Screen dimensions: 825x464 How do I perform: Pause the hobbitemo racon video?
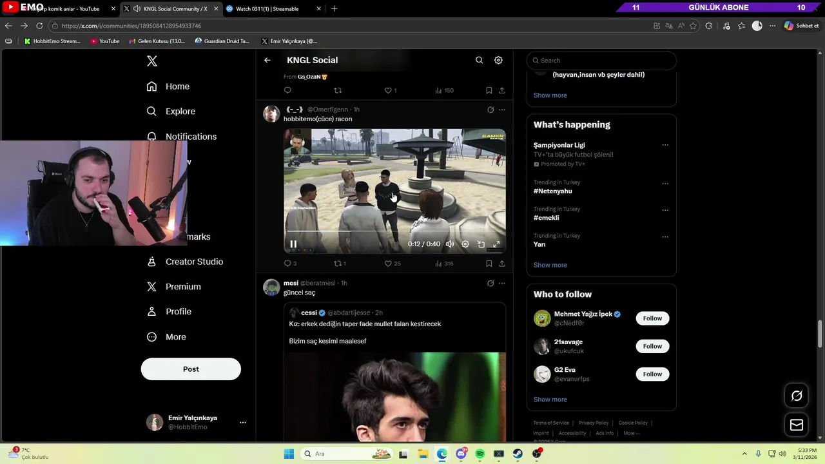(293, 244)
